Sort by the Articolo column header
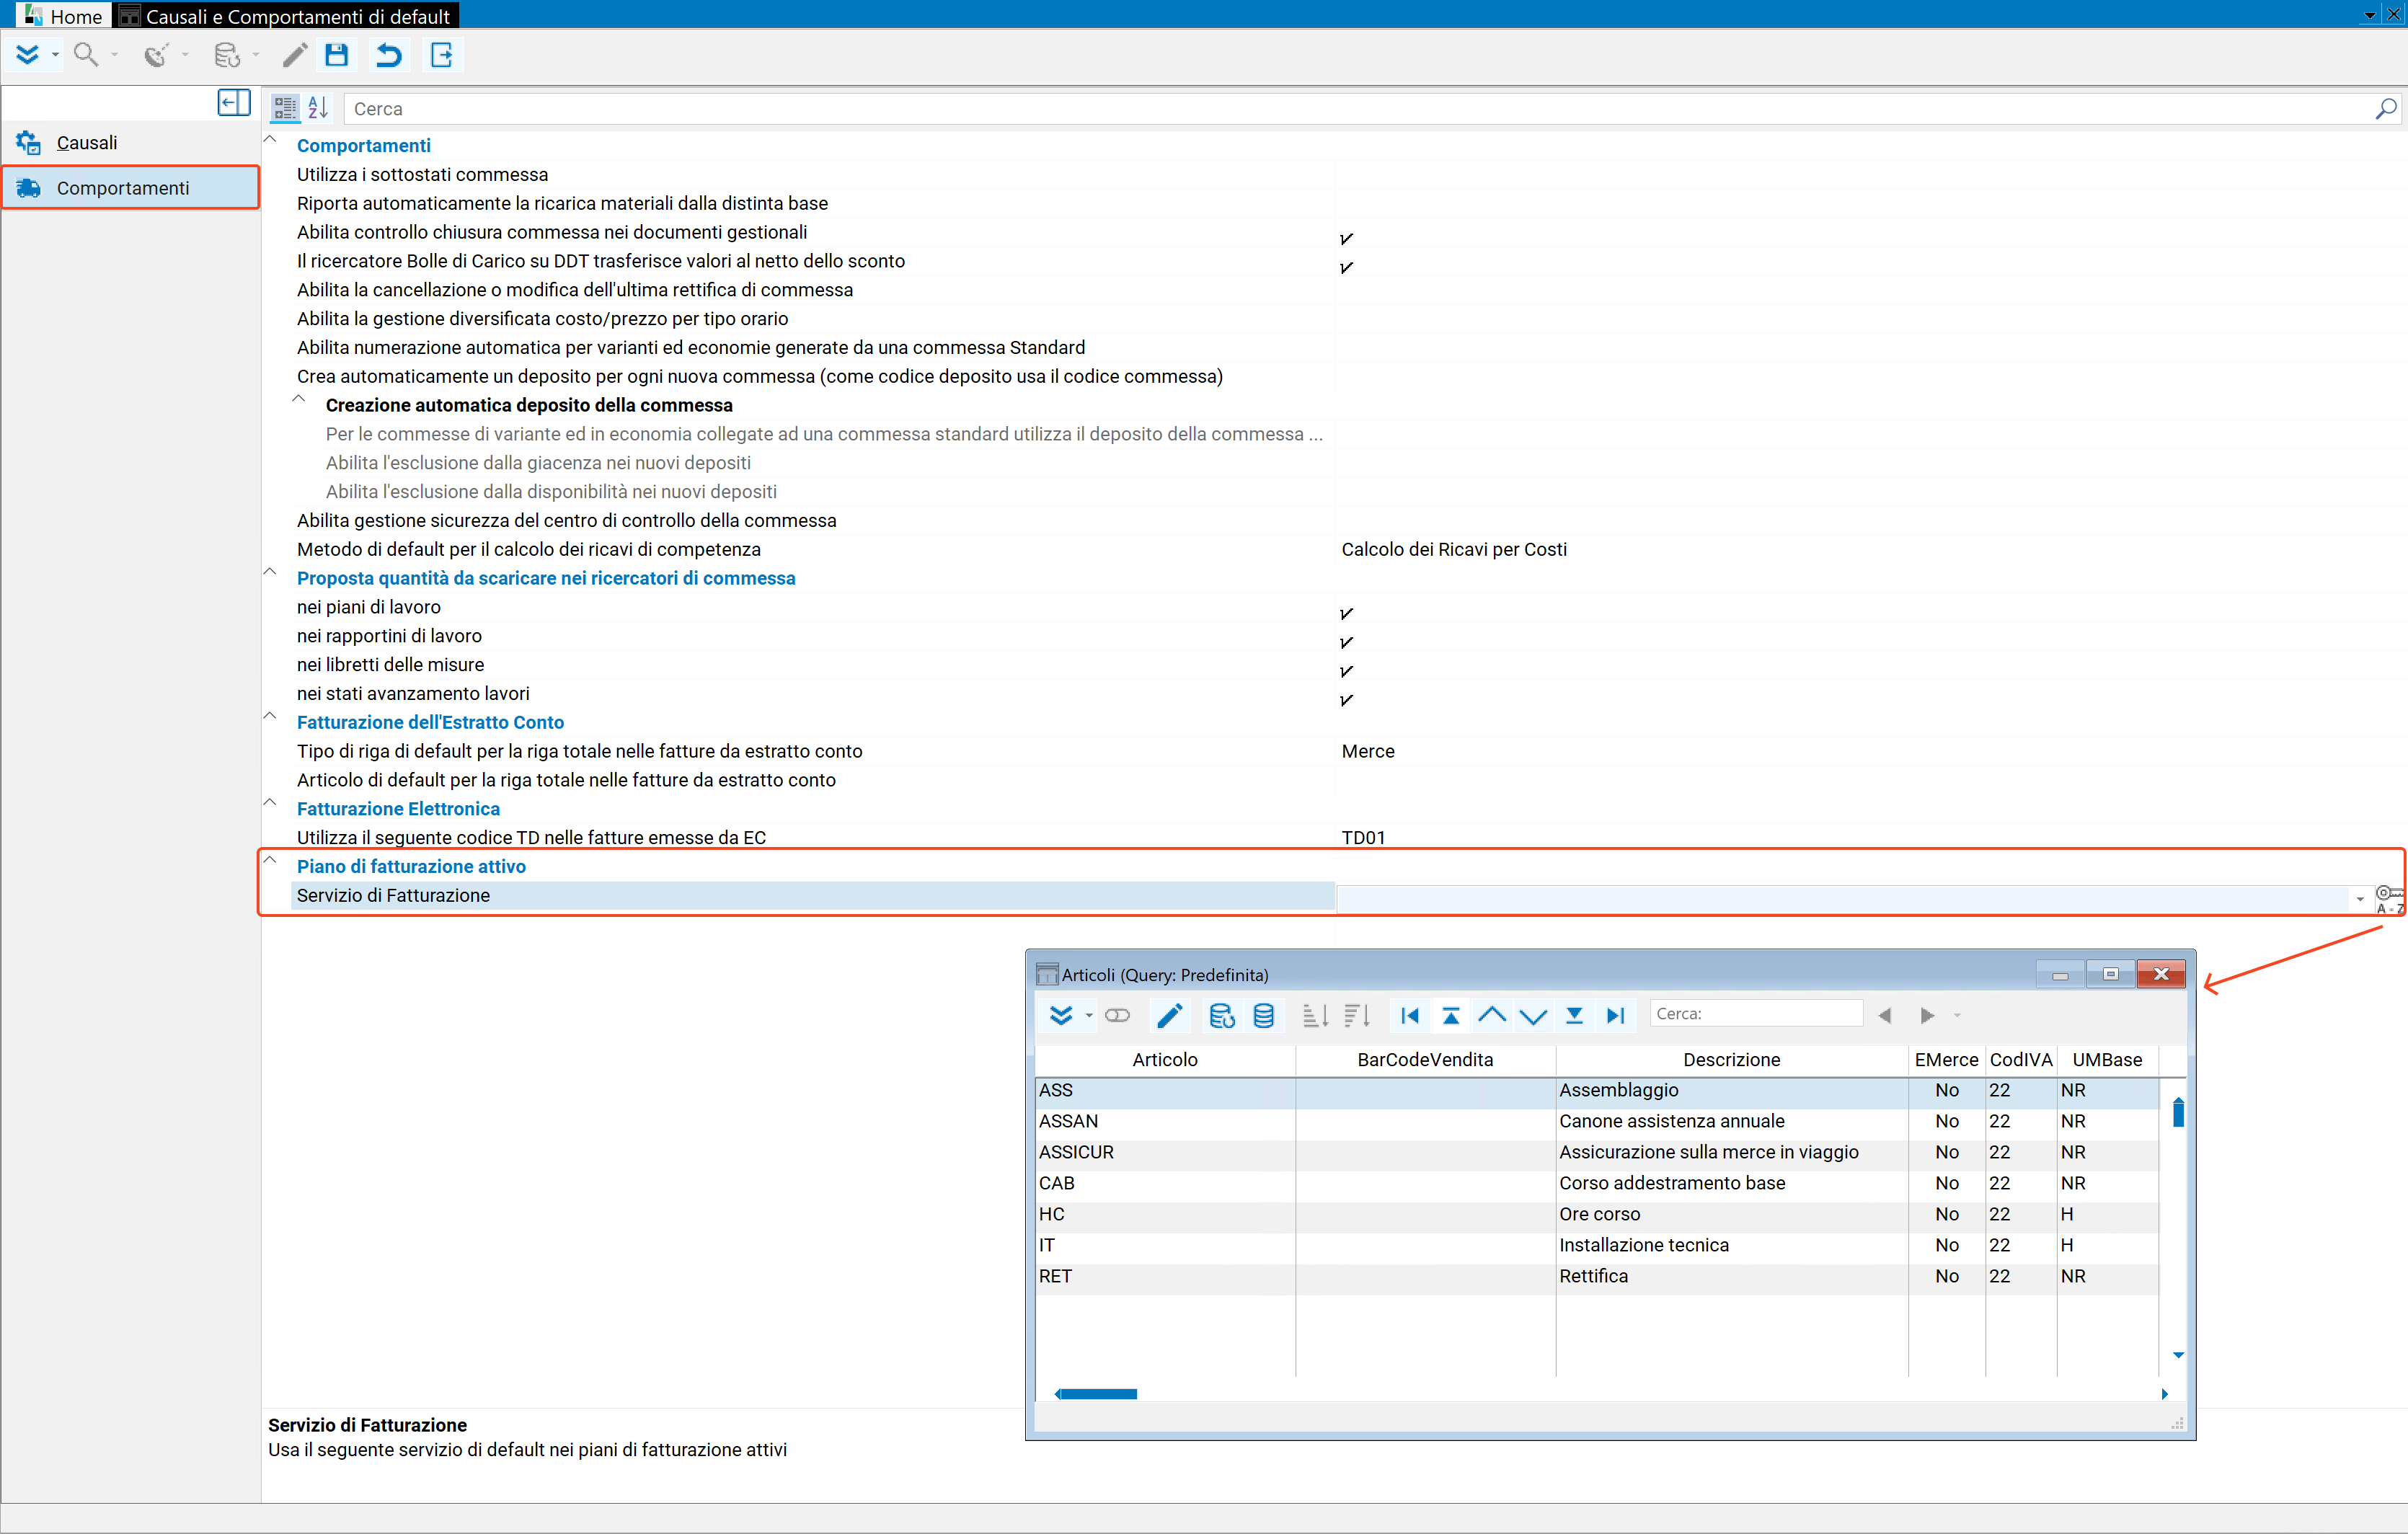This screenshot has height=1534, width=2408. (x=1164, y=1060)
